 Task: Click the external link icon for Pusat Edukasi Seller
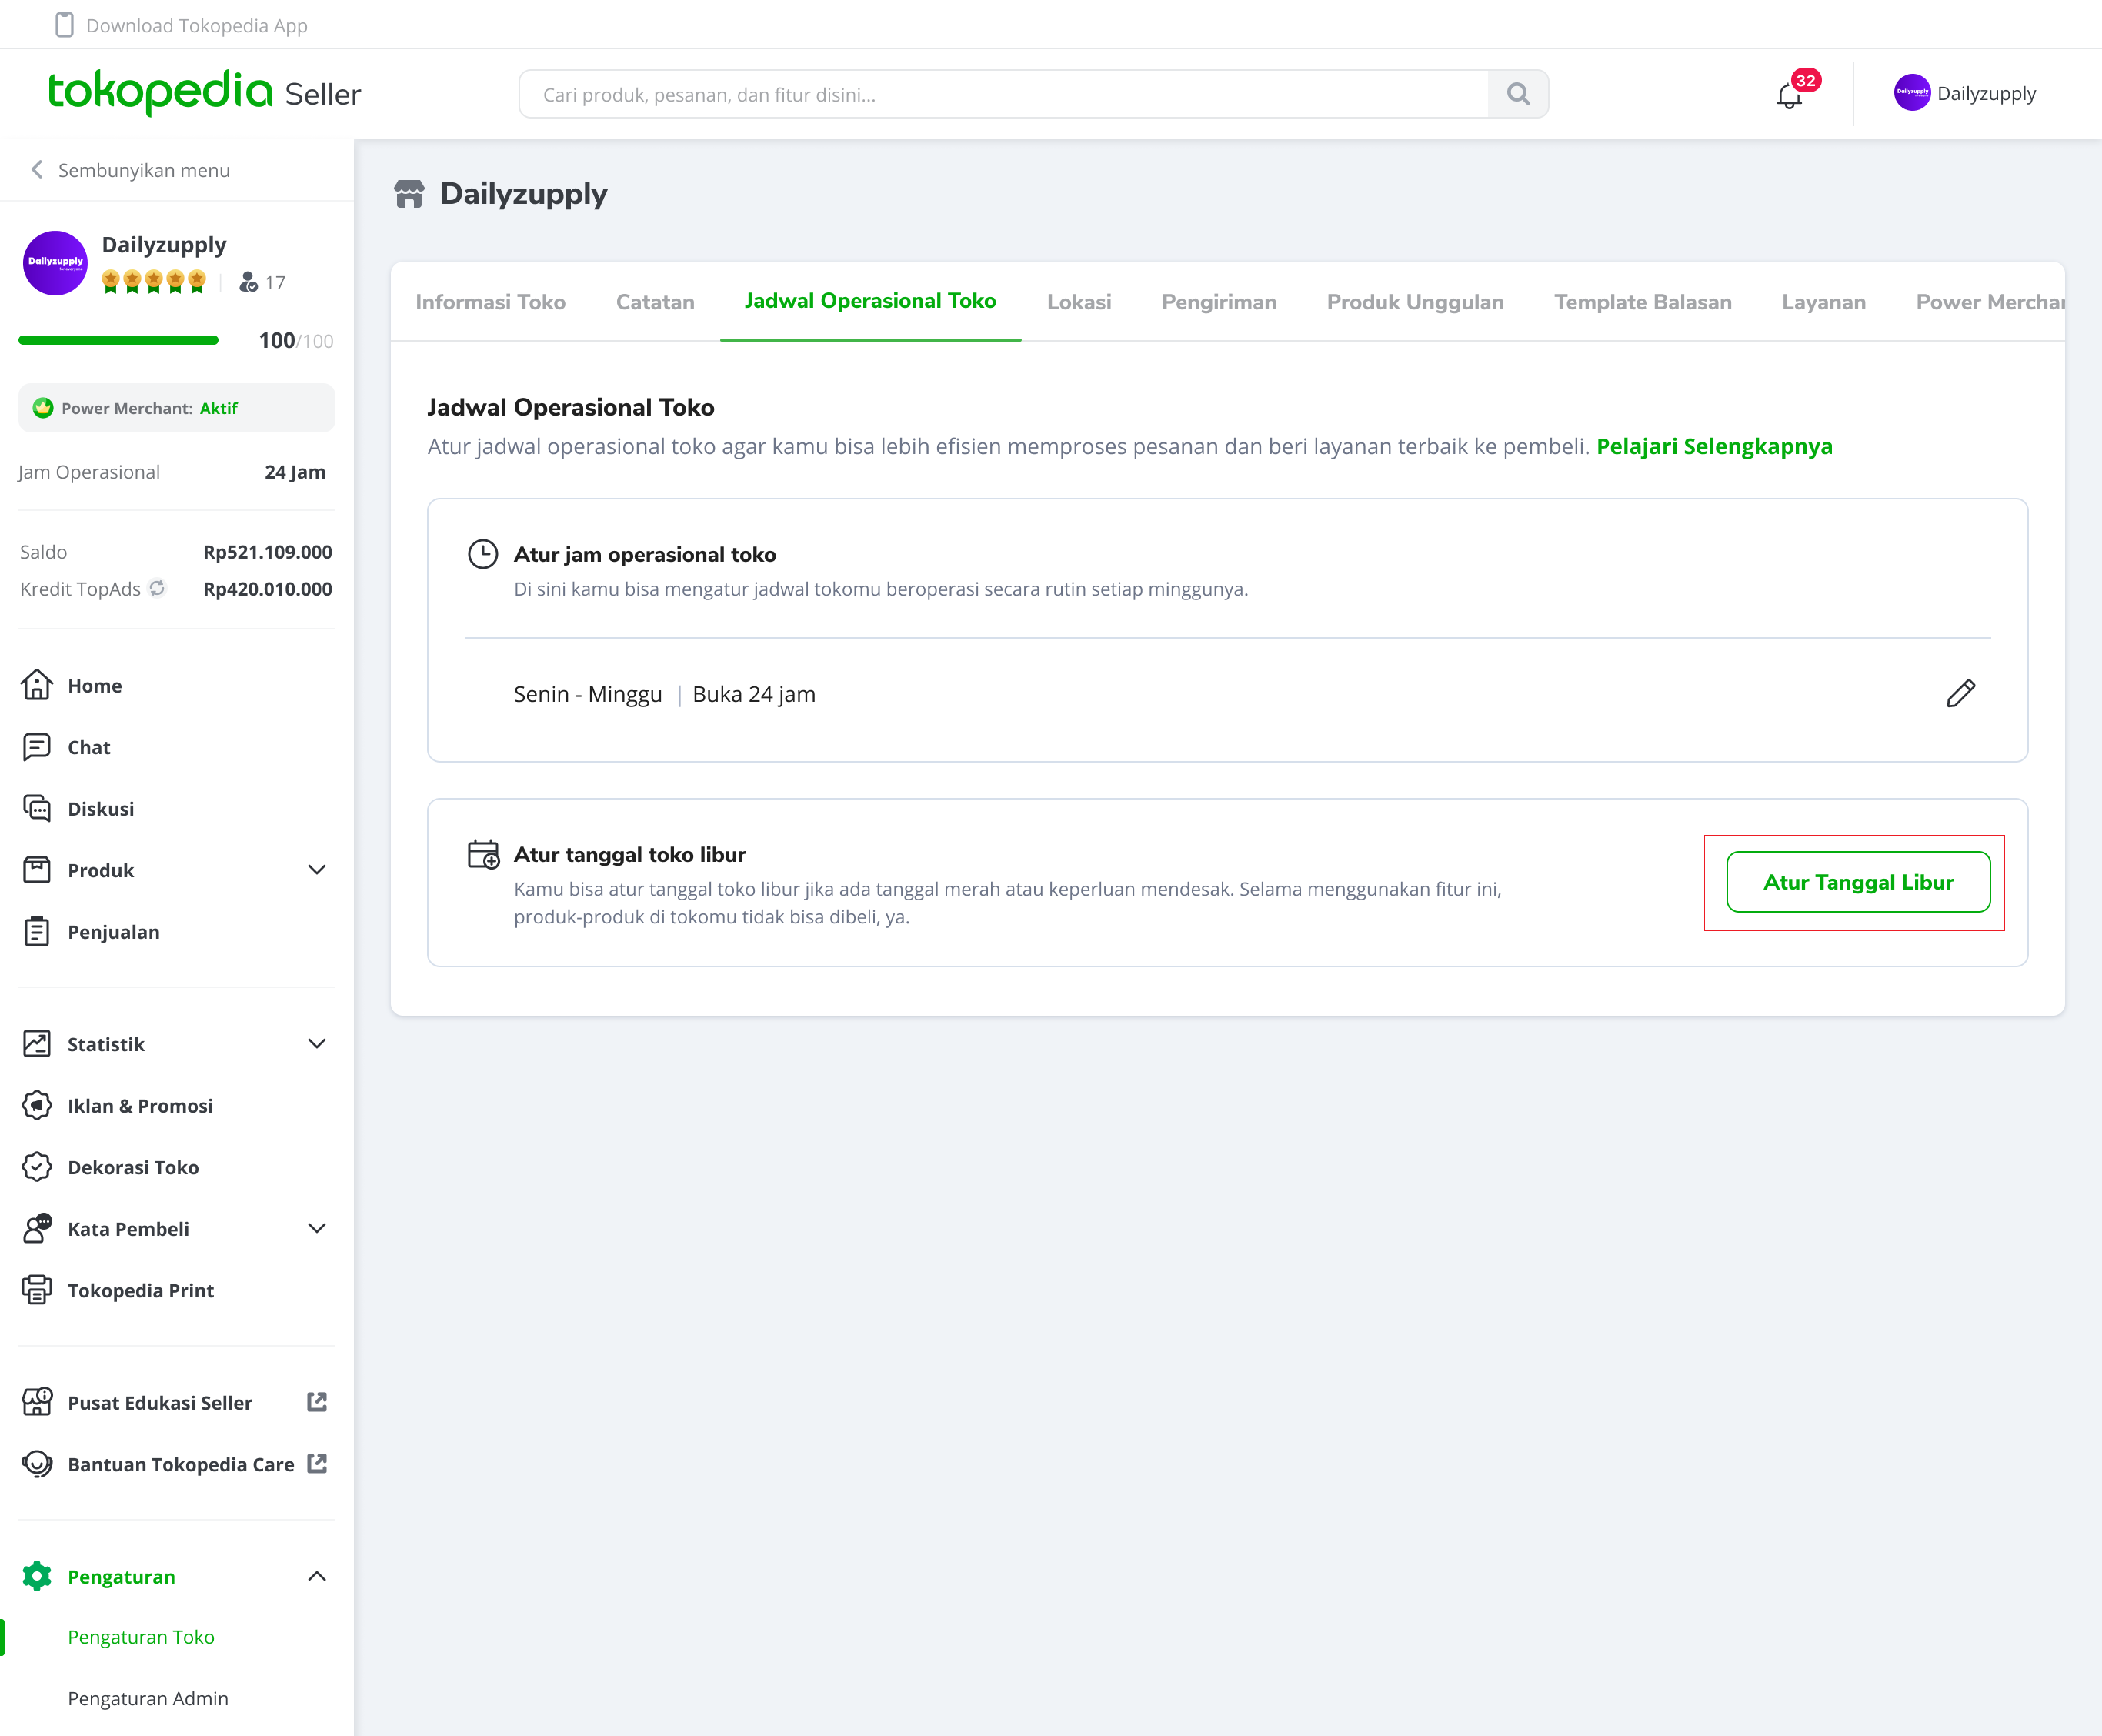(317, 1402)
